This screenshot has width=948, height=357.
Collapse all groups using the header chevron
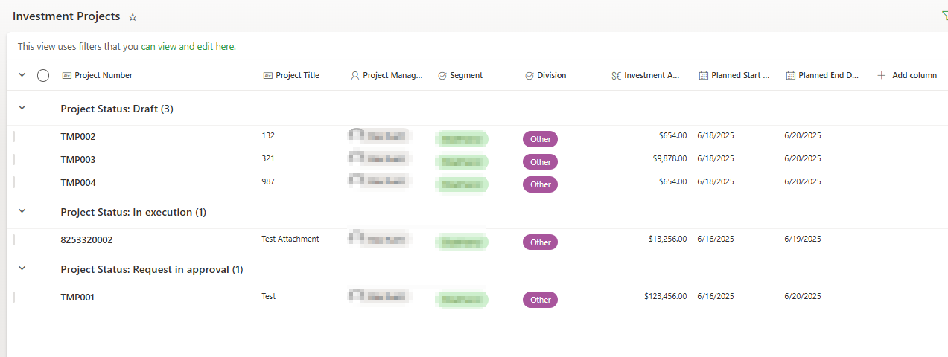click(22, 75)
